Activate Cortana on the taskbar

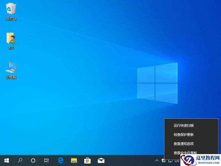tap(33, 160)
